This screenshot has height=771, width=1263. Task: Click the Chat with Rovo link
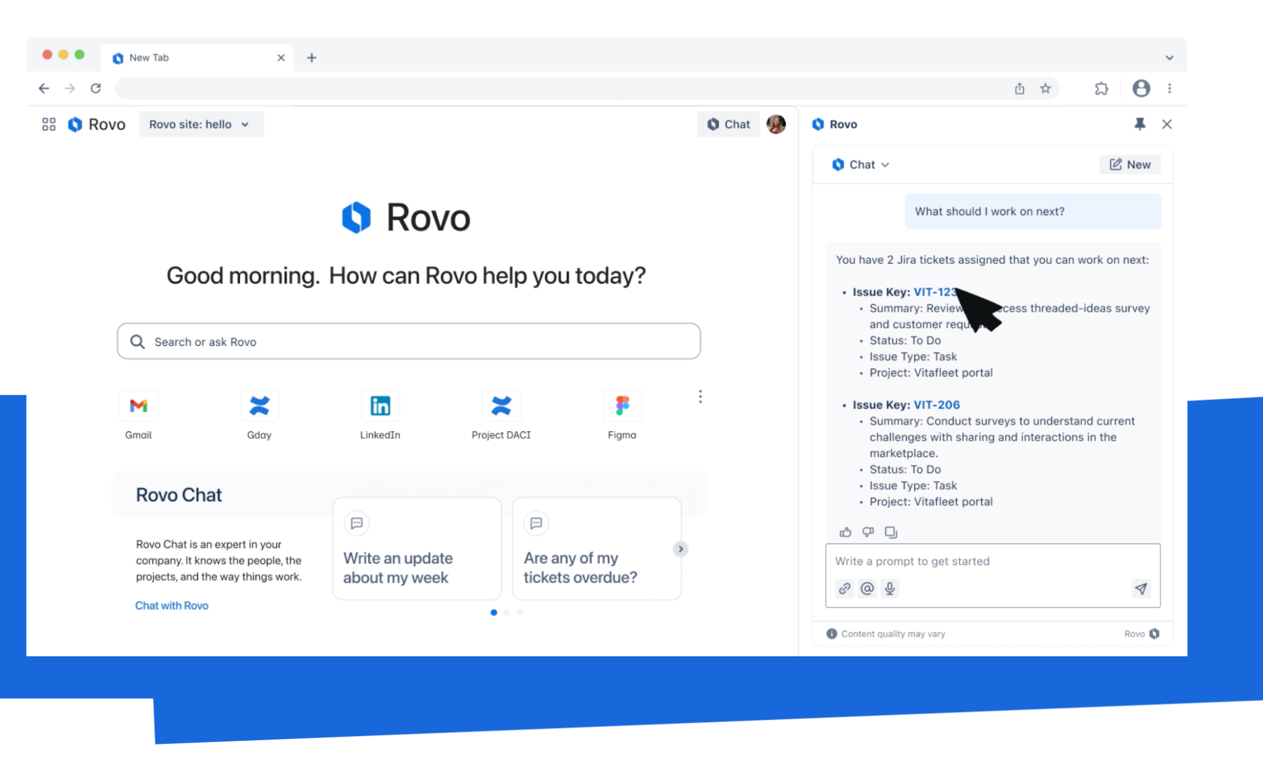(171, 606)
